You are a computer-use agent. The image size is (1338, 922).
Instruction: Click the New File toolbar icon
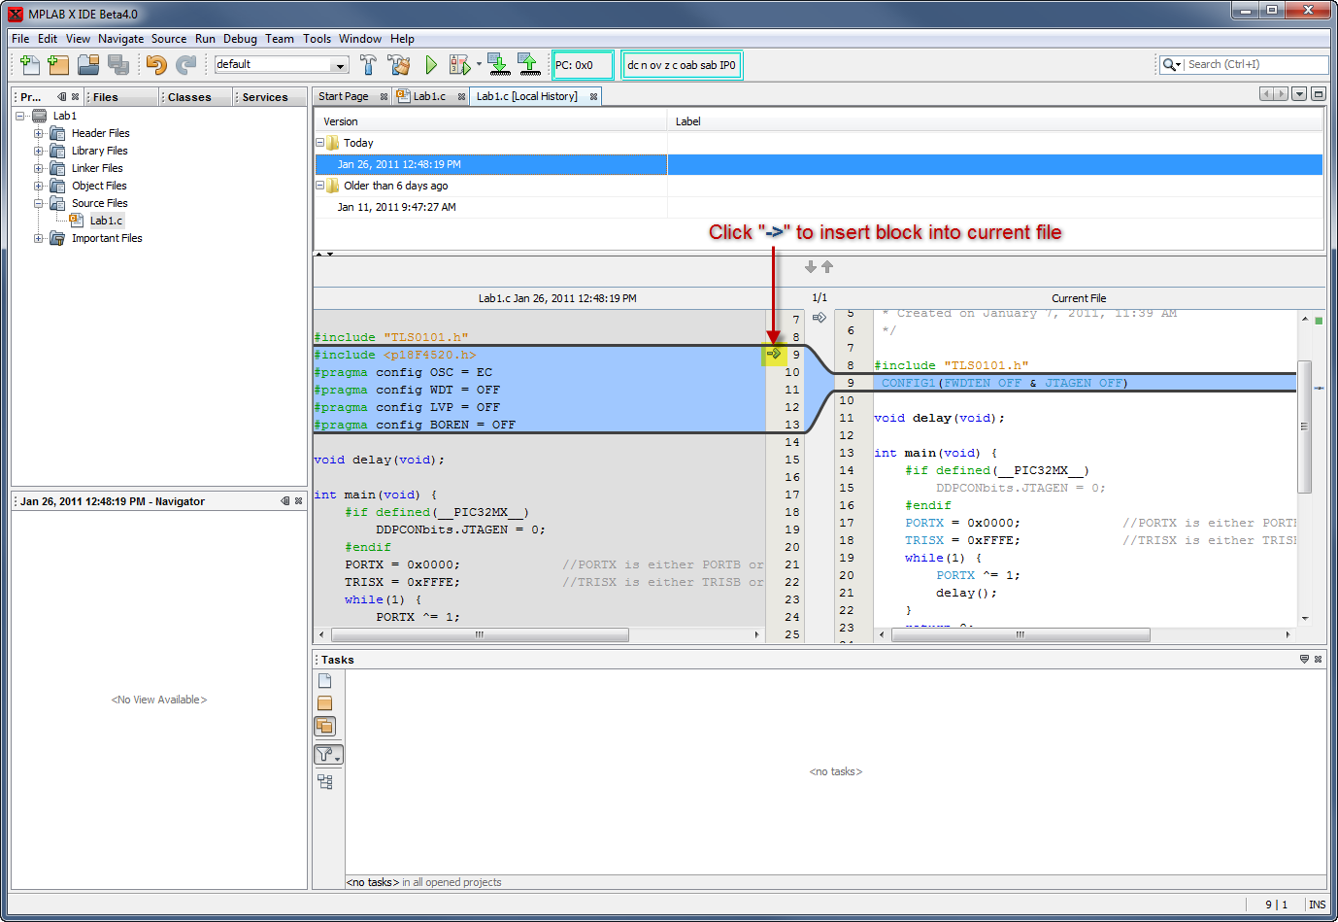[x=30, y=65]
